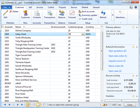Click the grid vertical scrollbar thumb
Viewport: 140px width, 108px height.
(102, 51)
